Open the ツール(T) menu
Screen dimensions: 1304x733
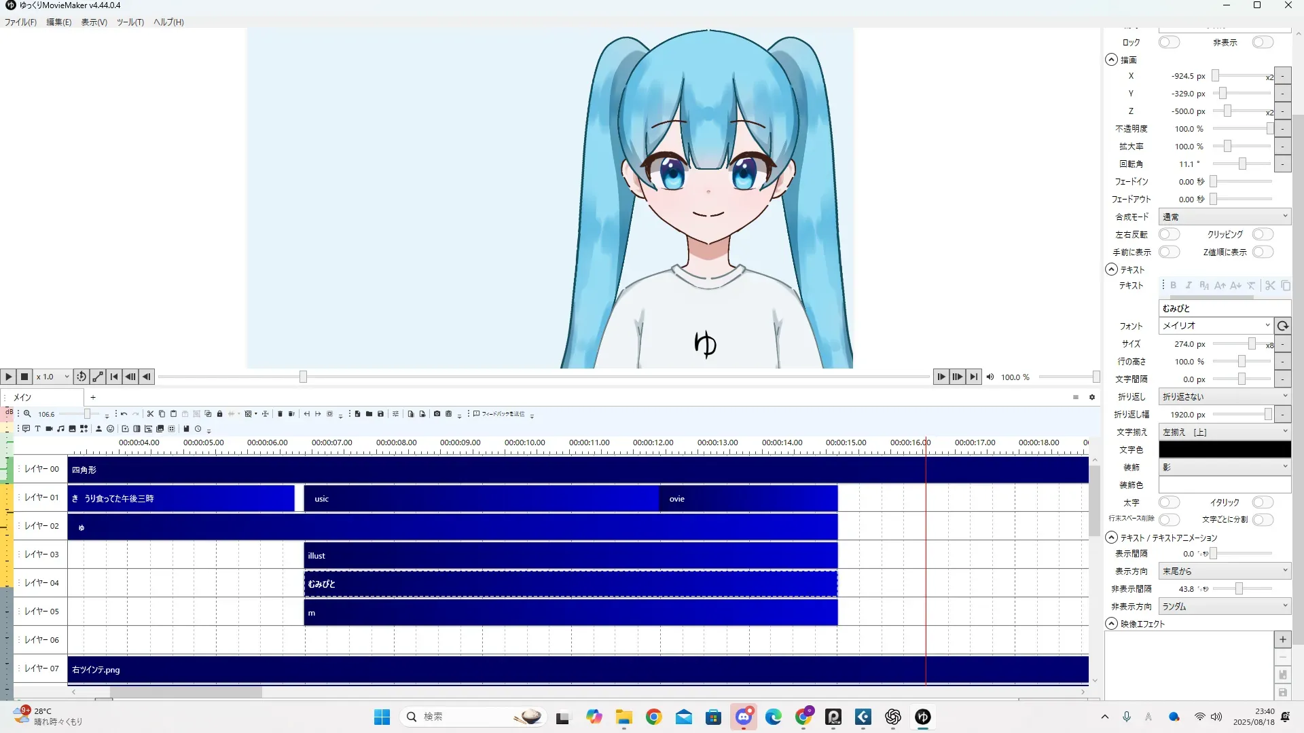click(x=130, y=22)
